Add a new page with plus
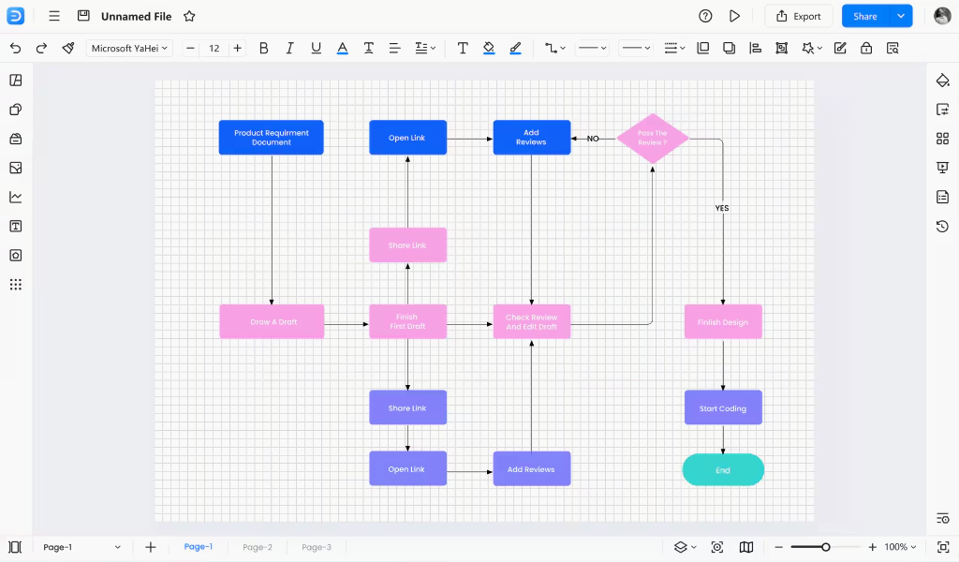 tap(151, 547)
